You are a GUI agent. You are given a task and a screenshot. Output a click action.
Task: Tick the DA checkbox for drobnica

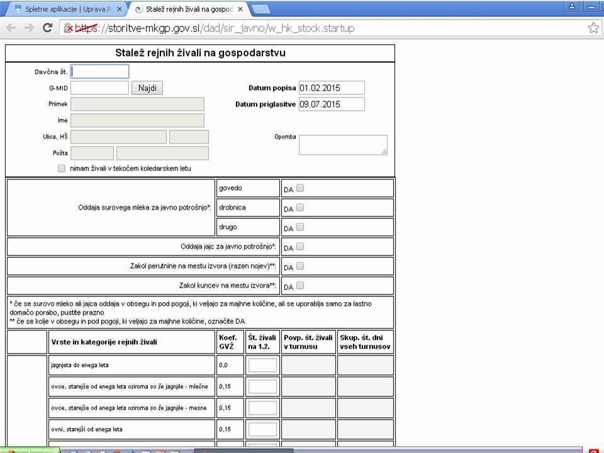(x=300, y=208)
